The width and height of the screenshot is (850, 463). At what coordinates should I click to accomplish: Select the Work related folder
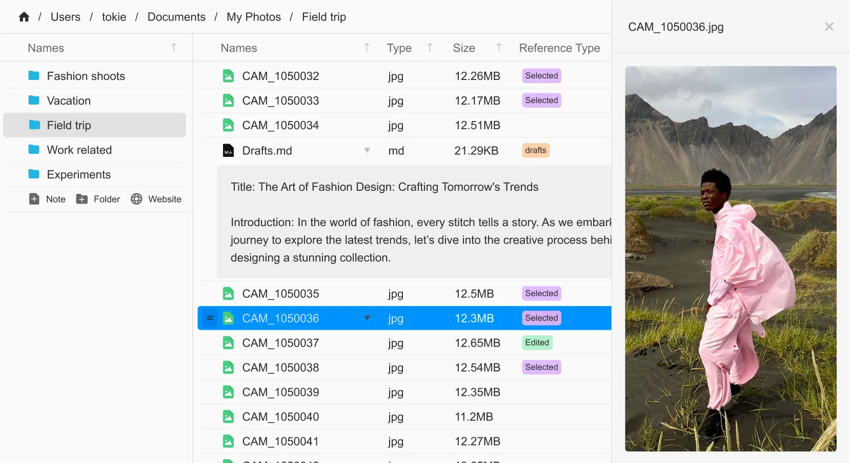click(x=79, y=150)
